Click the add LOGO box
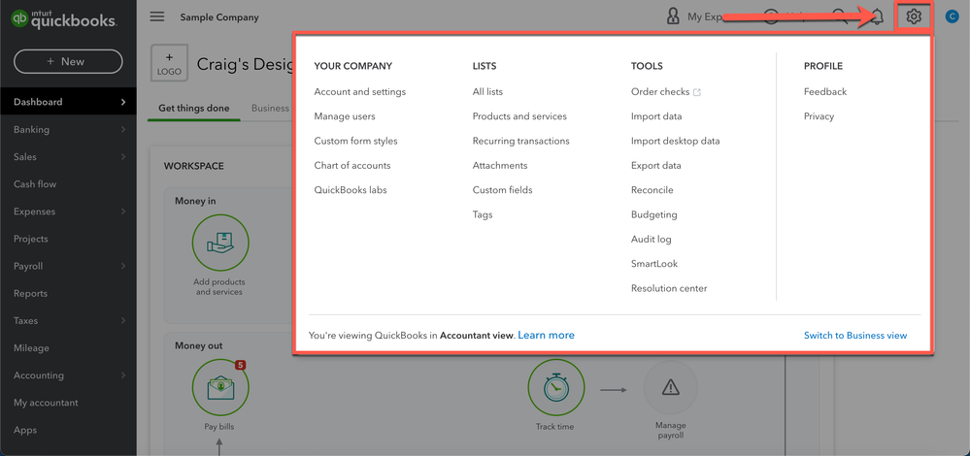The image size is (970, 456). coord(169,63)
